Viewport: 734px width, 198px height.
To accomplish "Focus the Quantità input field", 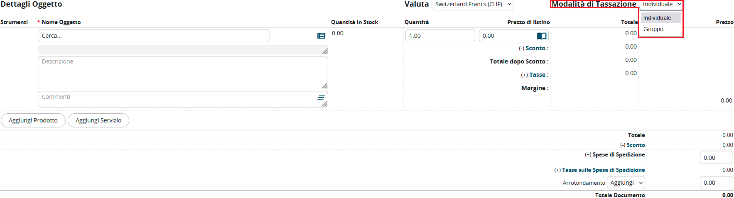I will tap(440, 36).
